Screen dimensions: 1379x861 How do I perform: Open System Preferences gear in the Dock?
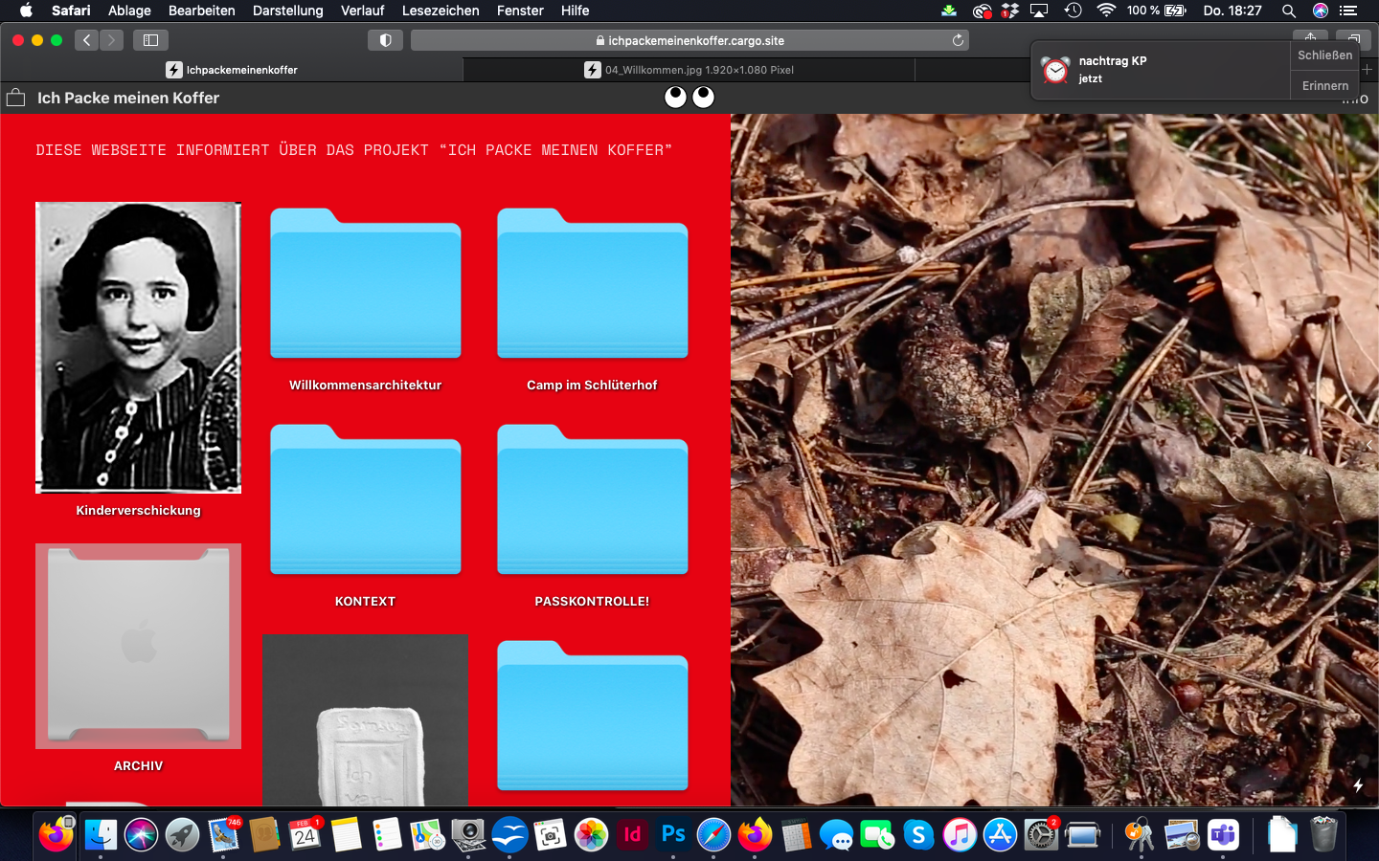[1041, 835]
